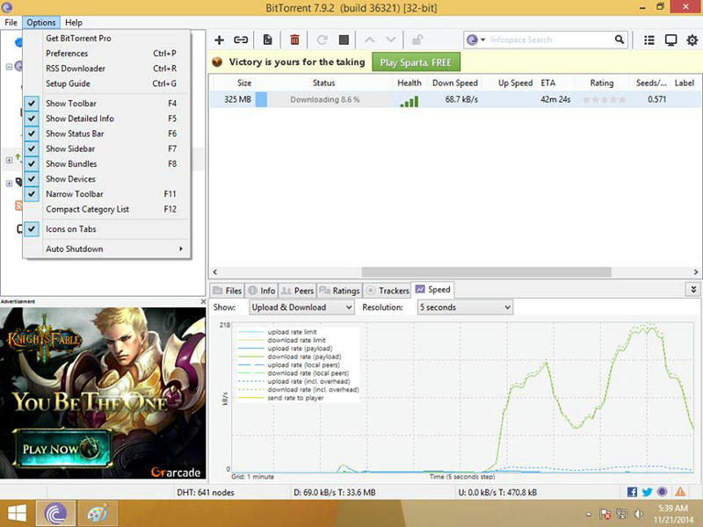
Task: Enable Compact Category List option
Action: (x=106, y=209)
